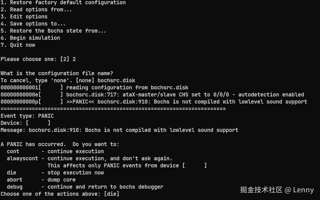Image resolution: width=320 pixels, height=200 pixels.
Task: Click the "reading configuration from bochsrc.disk" log line
Action: tap(127, 88)
